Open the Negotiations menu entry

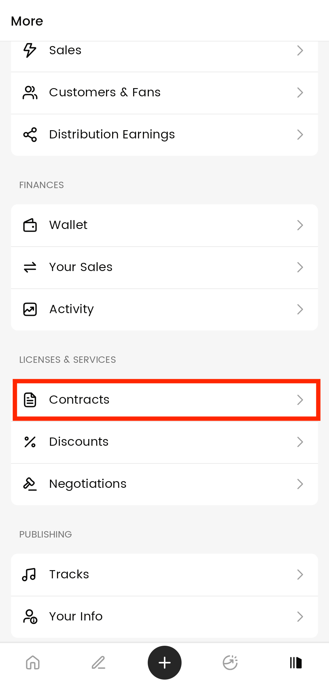[x=164, y=484]
